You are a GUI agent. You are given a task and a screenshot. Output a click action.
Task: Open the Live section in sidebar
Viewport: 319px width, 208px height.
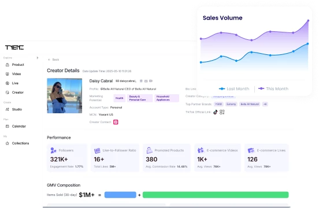click(x=12, y=83)
